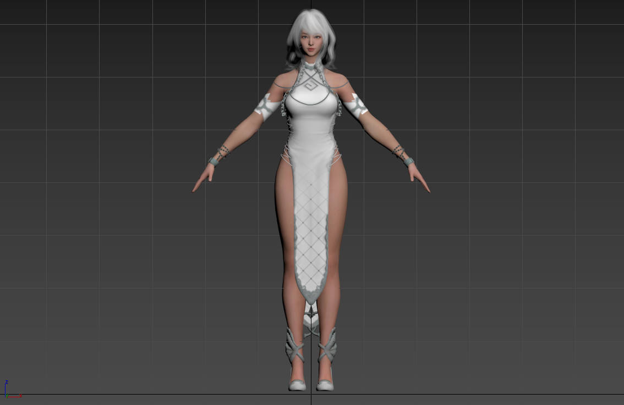Click the back ornament visible between the ankles
Screen dimensions: 624x405
pos(311,321)
